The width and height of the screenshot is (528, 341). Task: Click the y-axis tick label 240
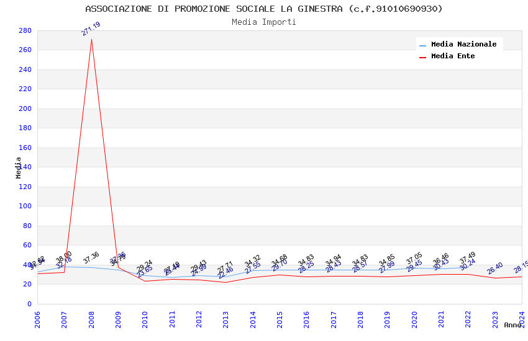pyautogui.click(x=25, y=69)
